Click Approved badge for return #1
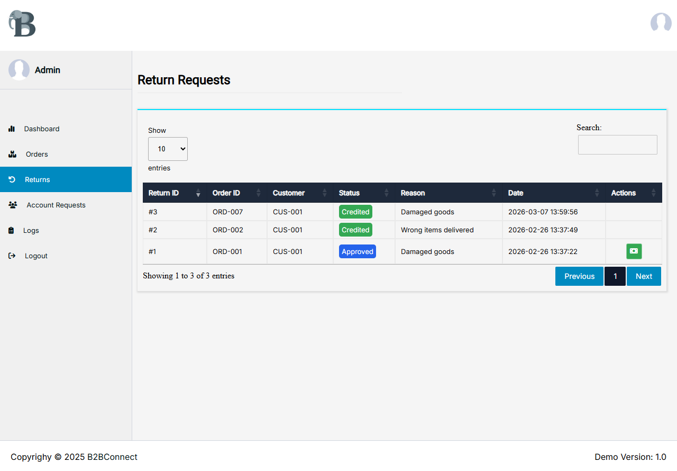The image size is (677, 471). [358, 251]
